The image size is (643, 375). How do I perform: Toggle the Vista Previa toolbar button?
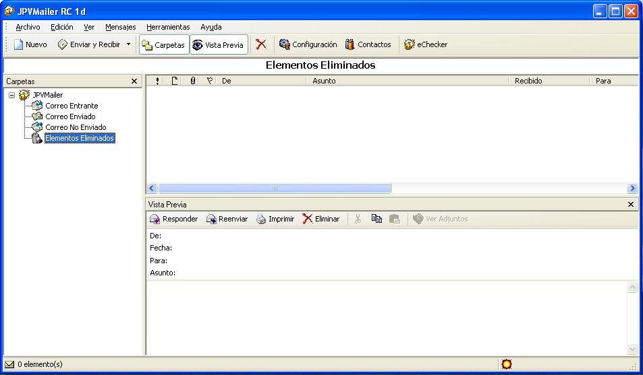tap(219, 44)
